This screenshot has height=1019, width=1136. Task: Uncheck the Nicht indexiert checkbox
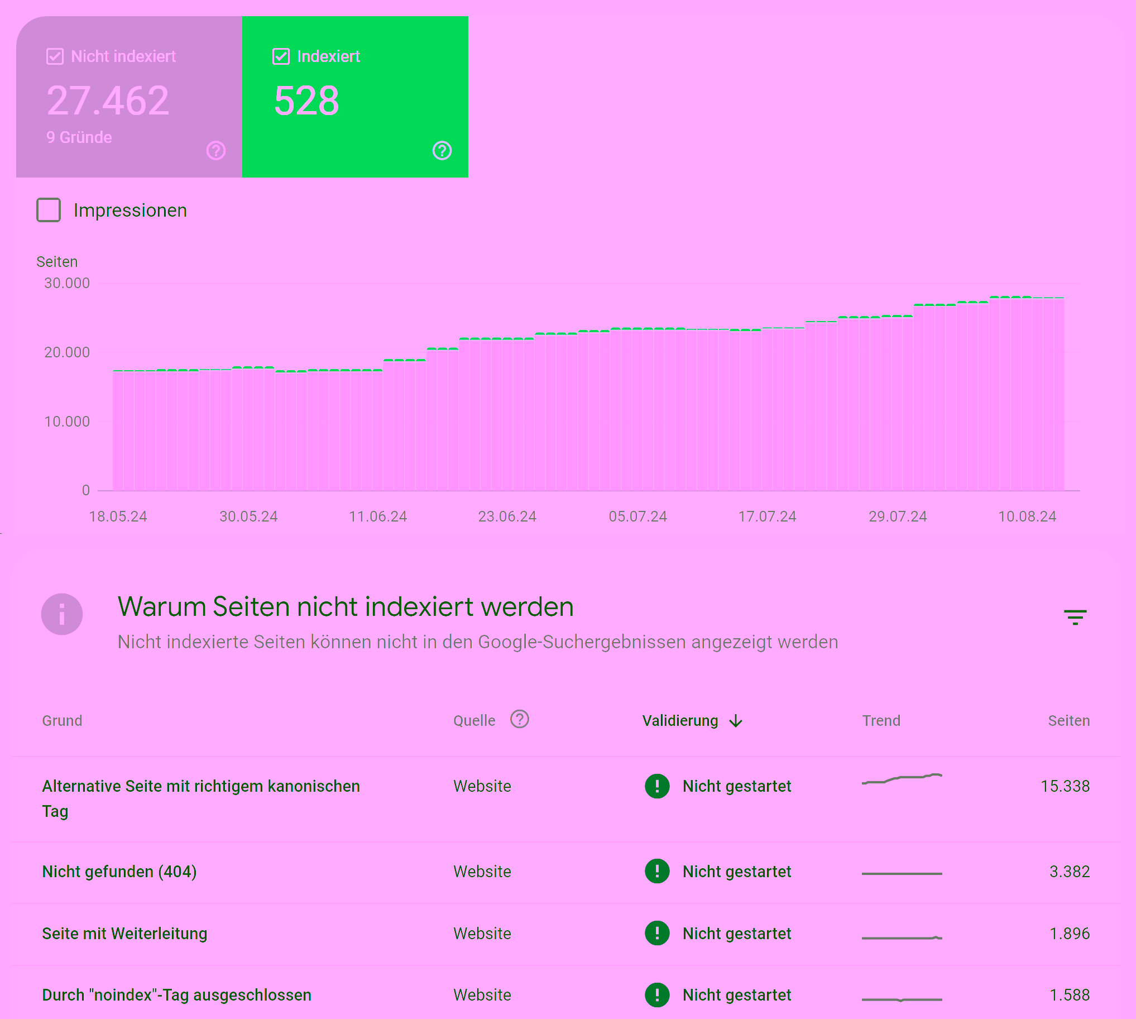click(x=55, y=56)
